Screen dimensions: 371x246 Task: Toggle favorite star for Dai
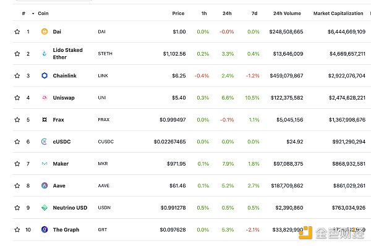(17, 32)
